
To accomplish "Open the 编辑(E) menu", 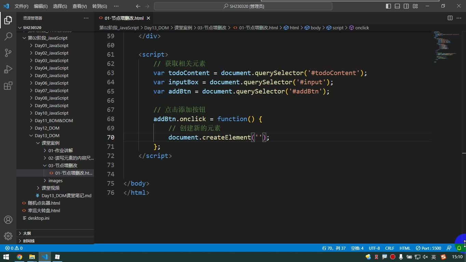I will [41, 6].
